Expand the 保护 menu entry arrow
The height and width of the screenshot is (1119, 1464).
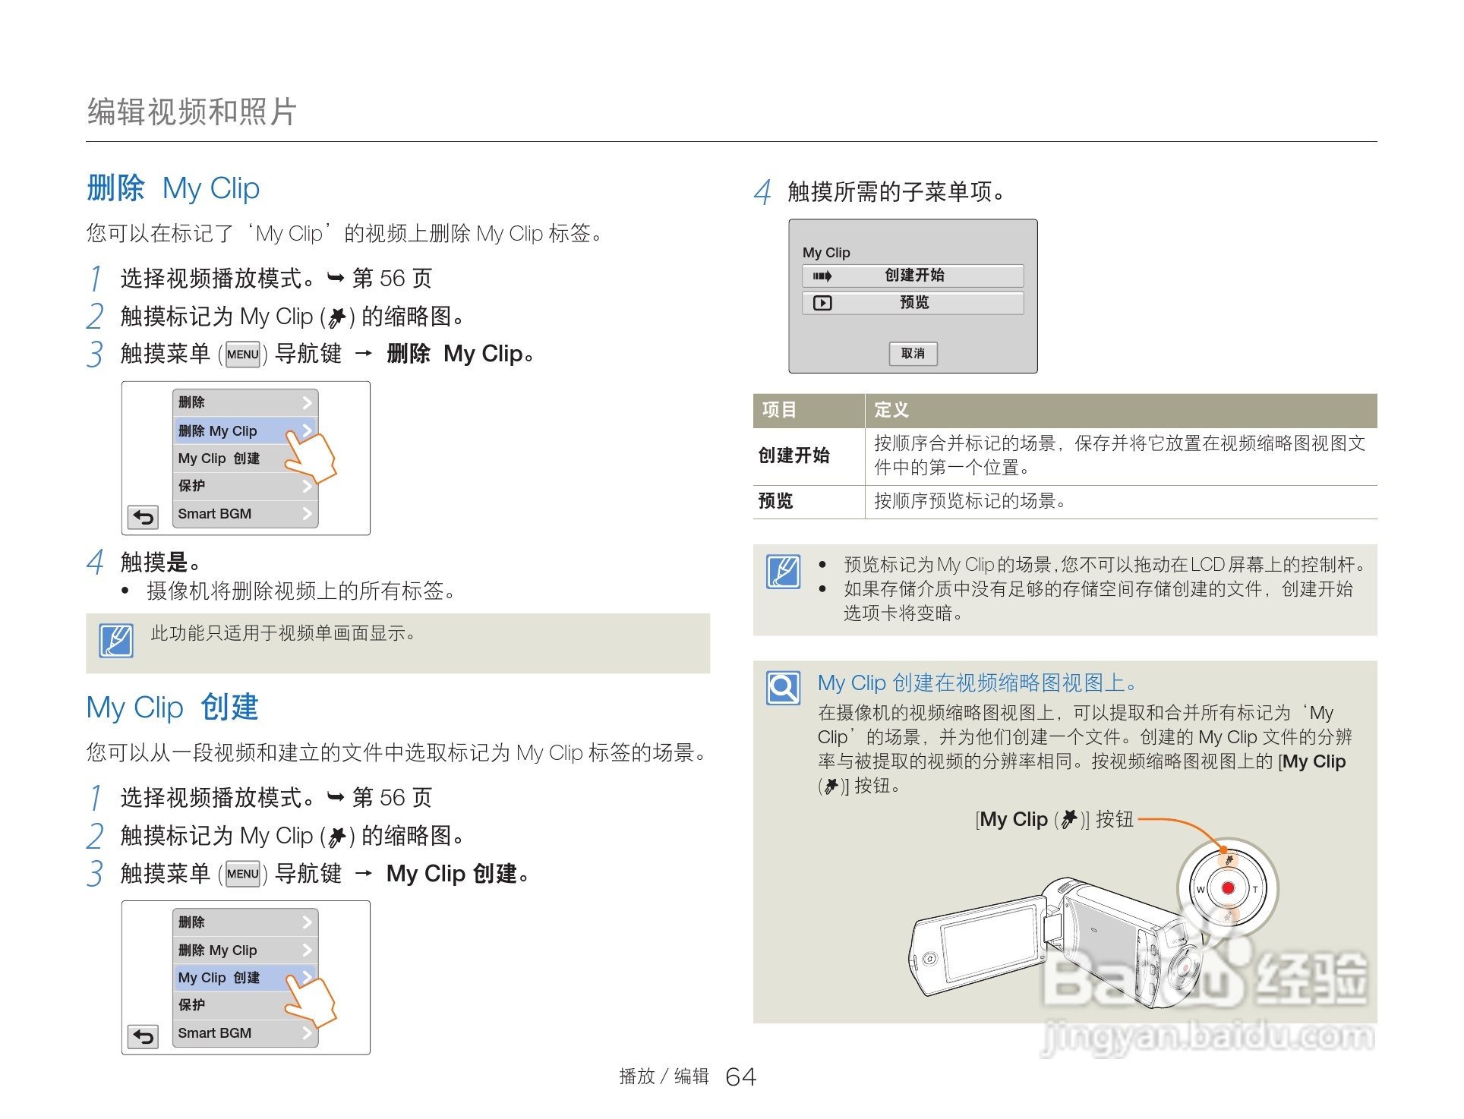point(308,485)
